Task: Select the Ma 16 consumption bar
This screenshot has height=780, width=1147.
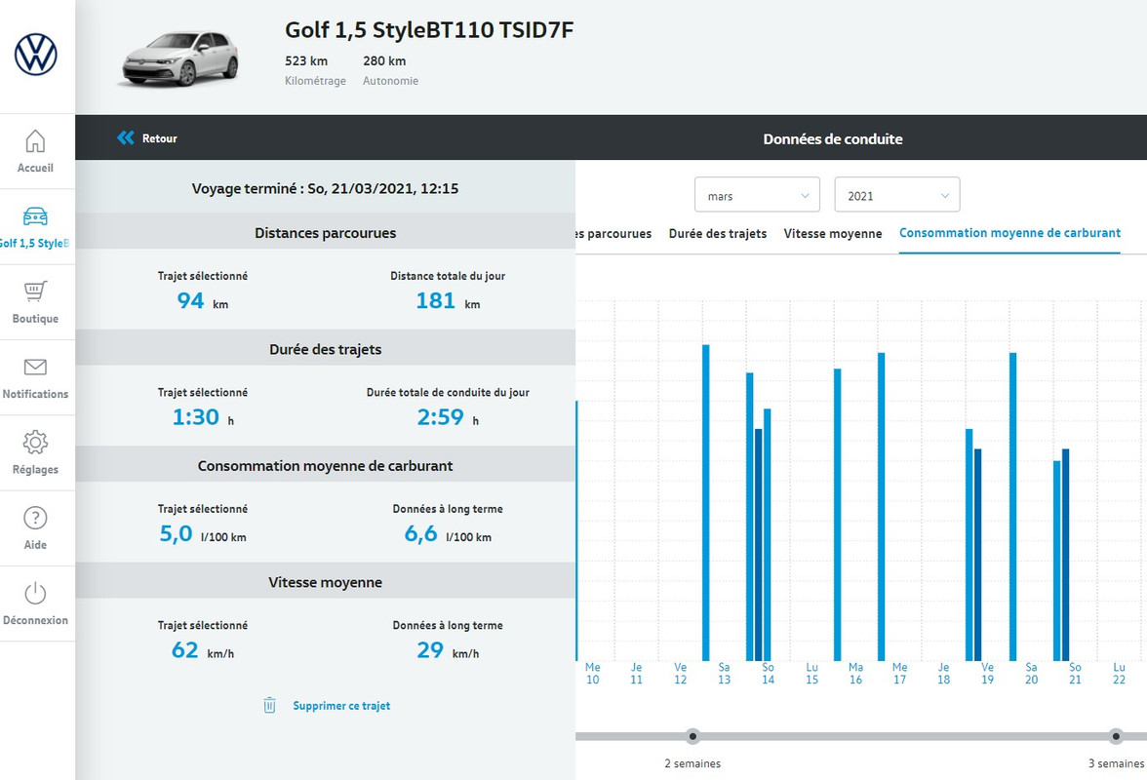Action: pos(838,515)
